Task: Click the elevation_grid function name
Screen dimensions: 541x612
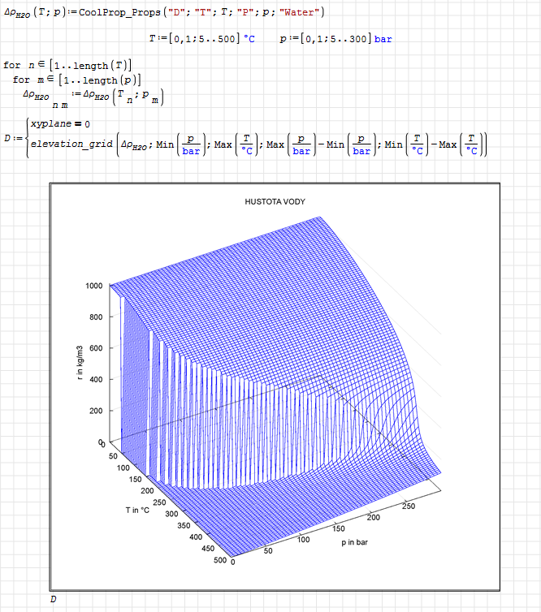Action: (71, 144)
